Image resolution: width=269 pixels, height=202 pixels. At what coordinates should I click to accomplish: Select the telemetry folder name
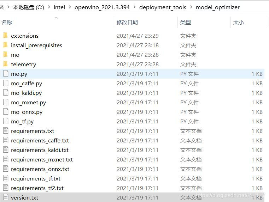[x=23, y=65]
